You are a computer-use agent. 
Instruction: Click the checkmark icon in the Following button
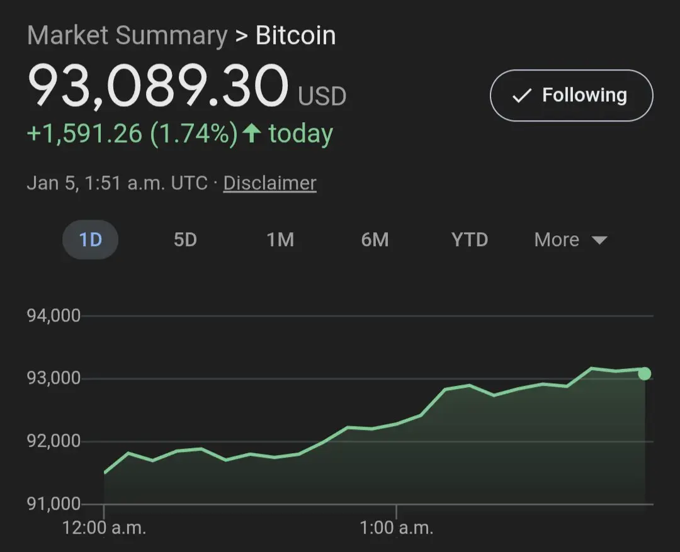point(522,96)
